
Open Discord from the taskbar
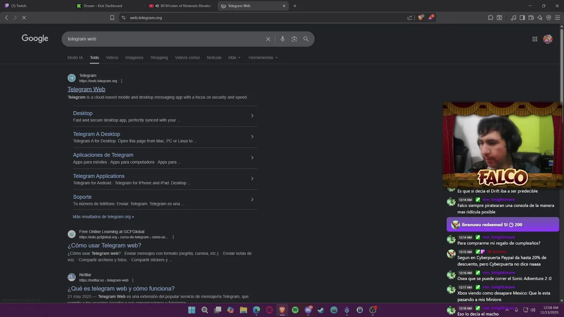coord(308,310)
